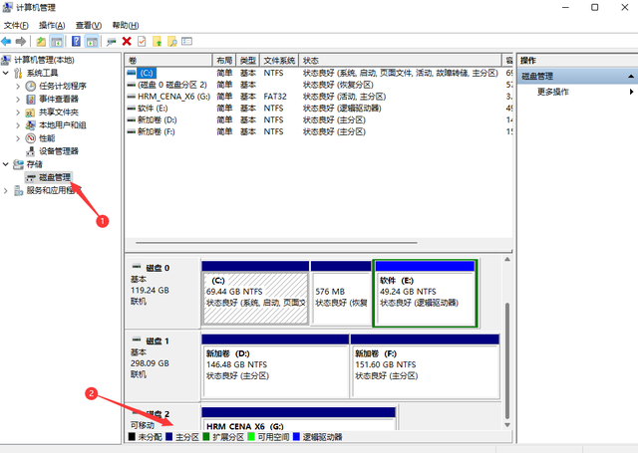Sort by the 卷 column header
This screenshot has height=453, width=638.
coord(168,61)
